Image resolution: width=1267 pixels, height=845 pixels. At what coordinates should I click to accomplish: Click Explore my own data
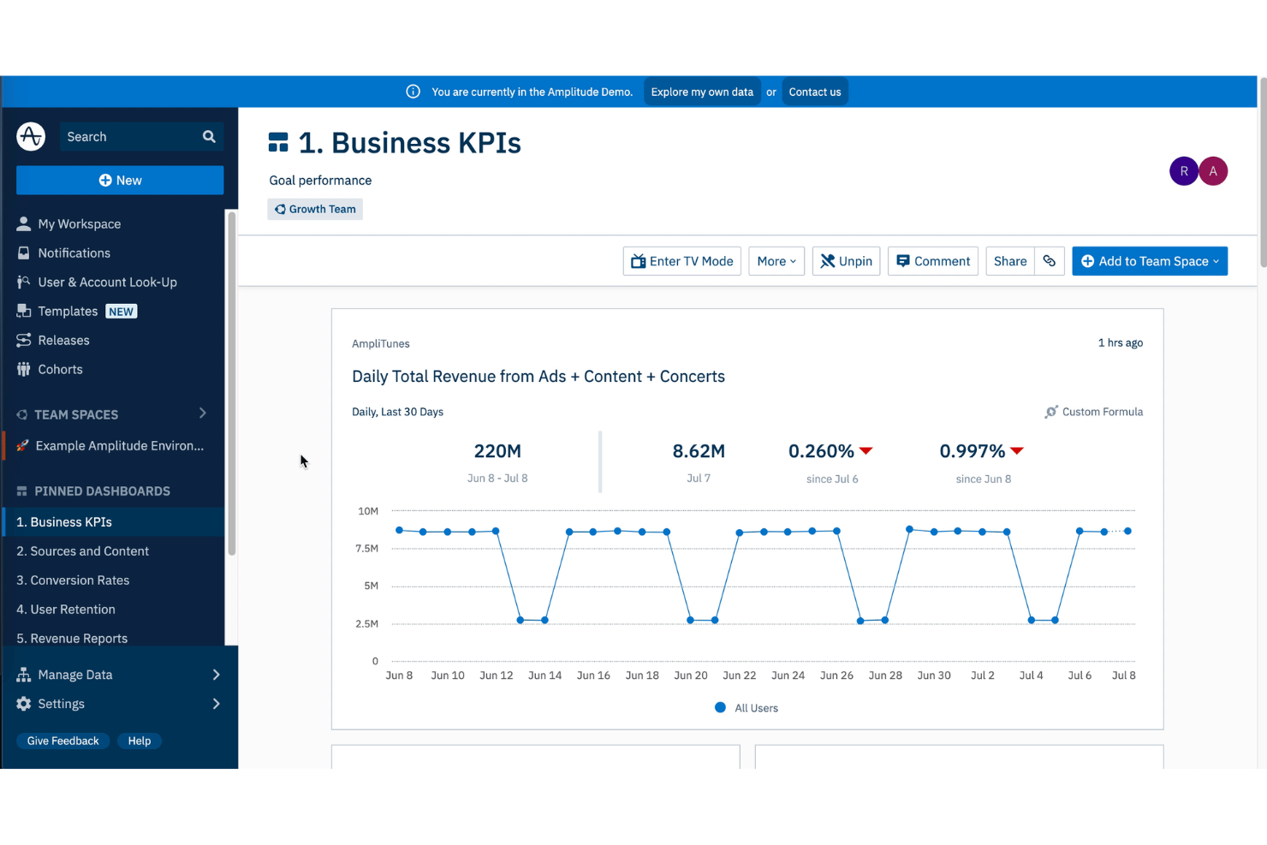(702, 92)
